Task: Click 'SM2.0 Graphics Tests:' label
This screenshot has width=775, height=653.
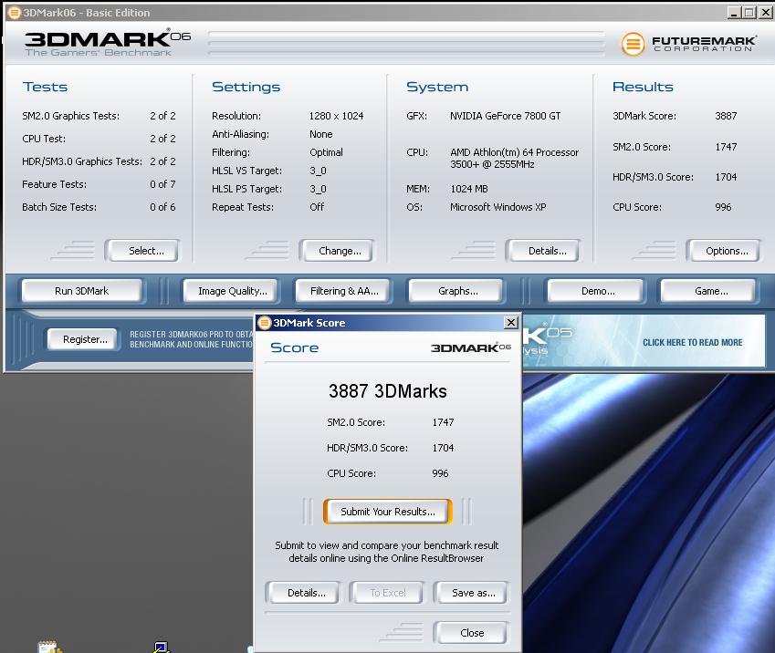Action: pyautogui.click(x=70, y=116)
